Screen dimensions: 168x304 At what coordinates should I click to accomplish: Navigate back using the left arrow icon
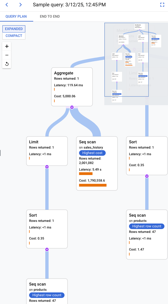pos(7,5)
